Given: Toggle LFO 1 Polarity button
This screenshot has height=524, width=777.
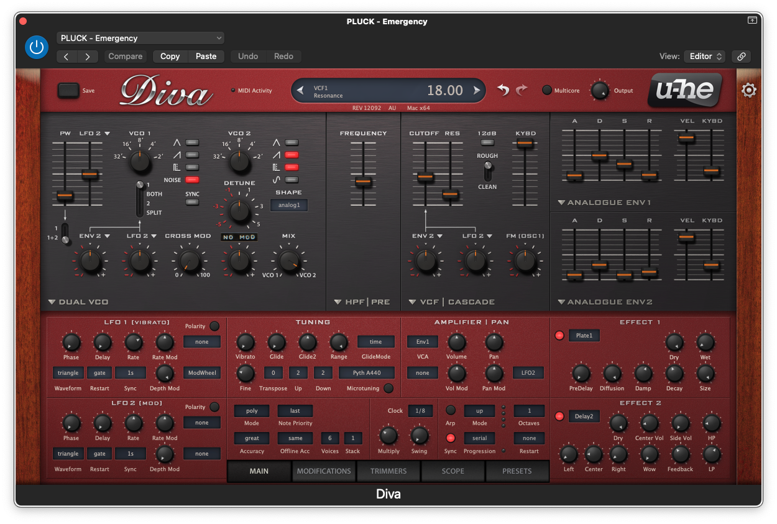Looking at the screenshot, I should (214, 326).
